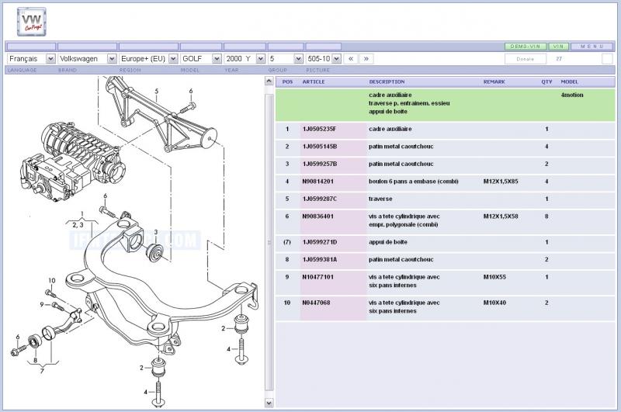Click callout number 1 on the diagram
Viewport: 621px width, 412px height.
click(x=82, y=214)
